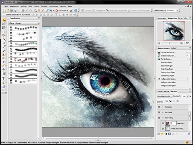
Task: Select the Text tool
Action: pyautogui.click(x=3, y=78)
